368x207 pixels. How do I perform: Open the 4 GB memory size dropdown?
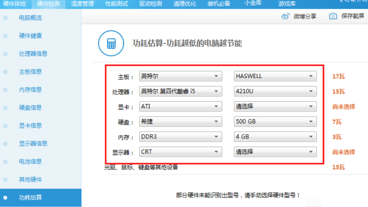coord(275,137)
